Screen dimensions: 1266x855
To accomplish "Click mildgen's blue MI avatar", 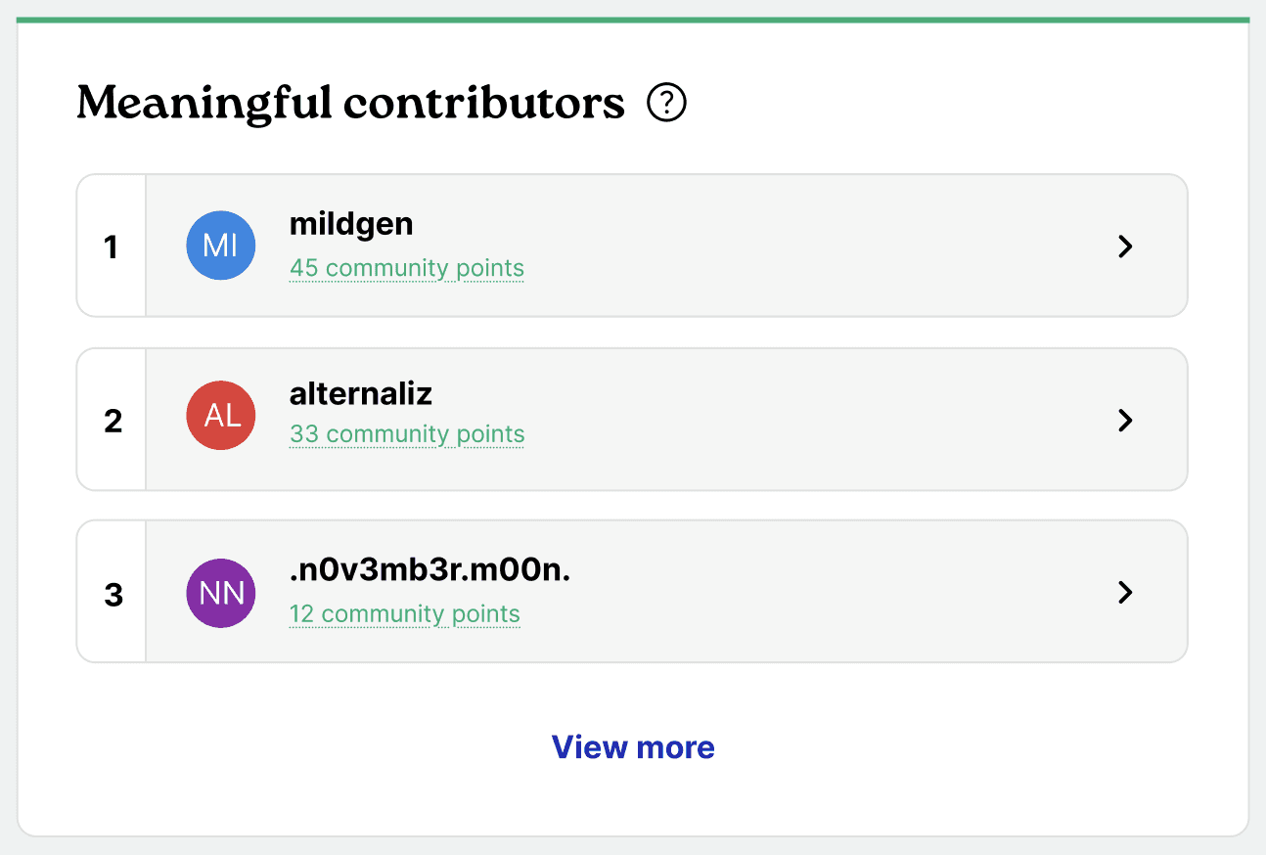I will tap(220, 245).
